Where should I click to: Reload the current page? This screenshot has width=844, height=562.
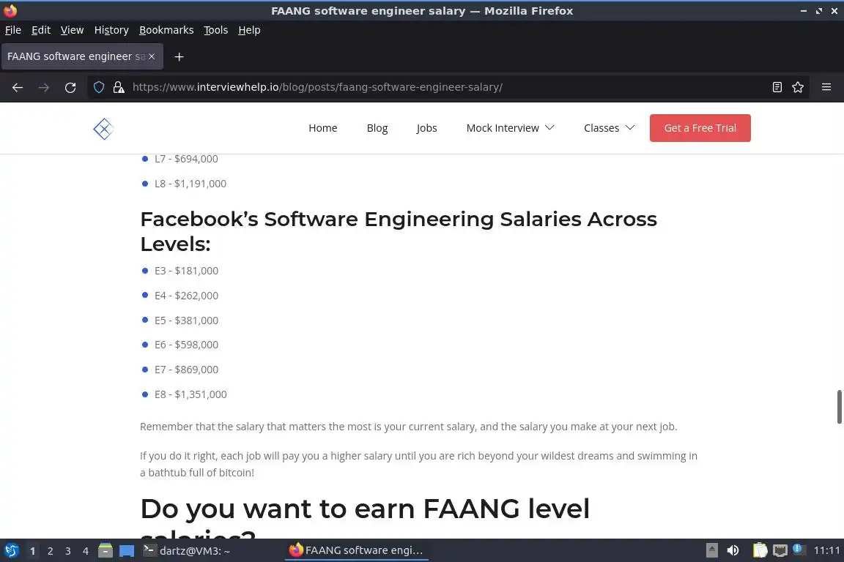(70, 87)
